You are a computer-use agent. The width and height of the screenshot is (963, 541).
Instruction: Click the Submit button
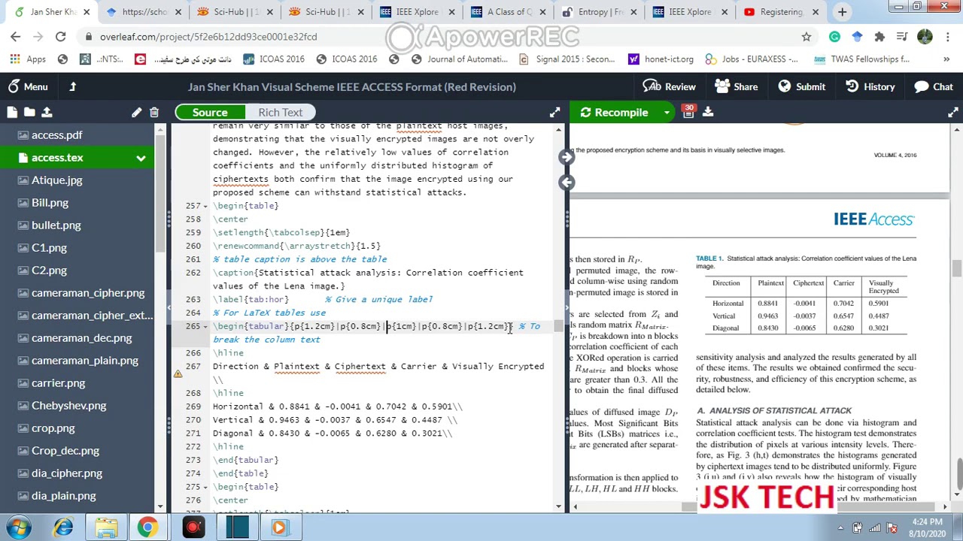[x=801, y=86]
